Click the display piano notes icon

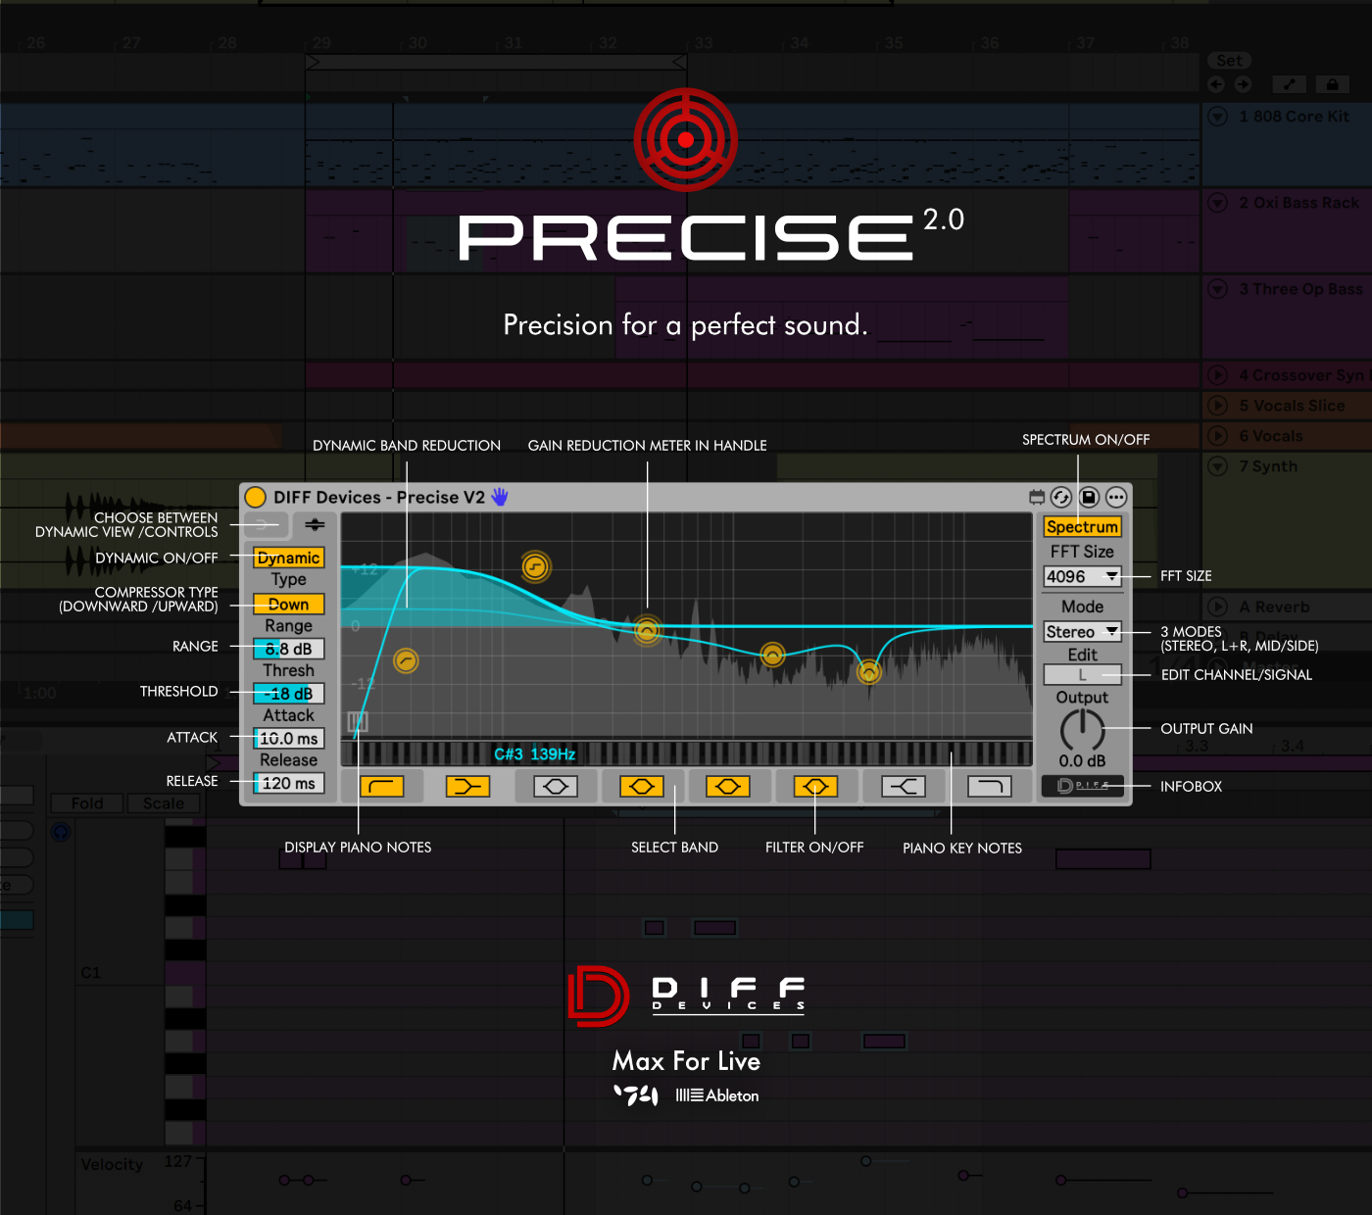coord(358,723)
